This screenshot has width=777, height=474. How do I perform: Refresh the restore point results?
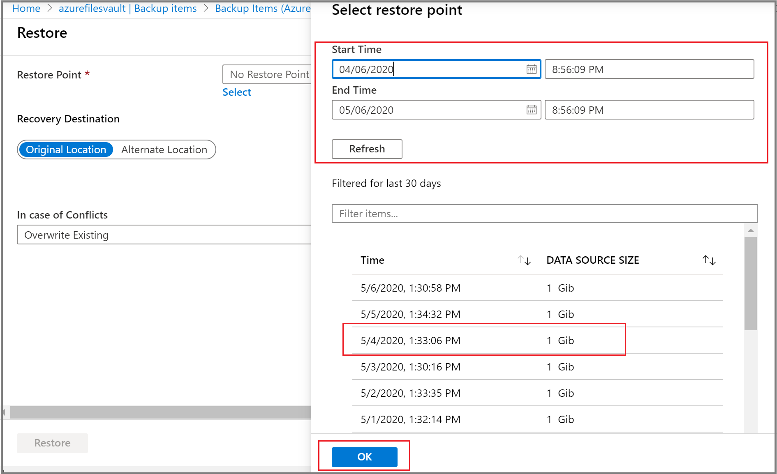pyautogui.click(x=366, y=149)
